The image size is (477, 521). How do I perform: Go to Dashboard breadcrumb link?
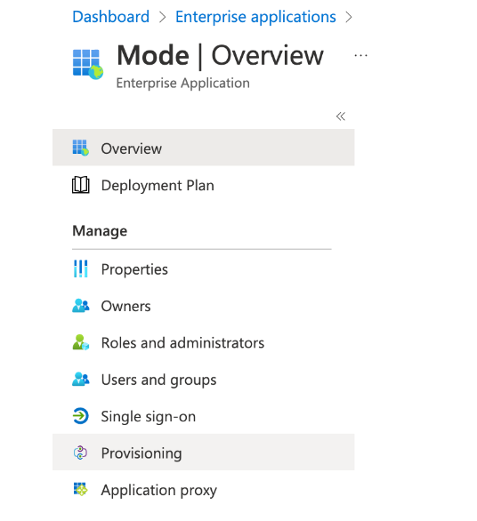coord(110,17)
